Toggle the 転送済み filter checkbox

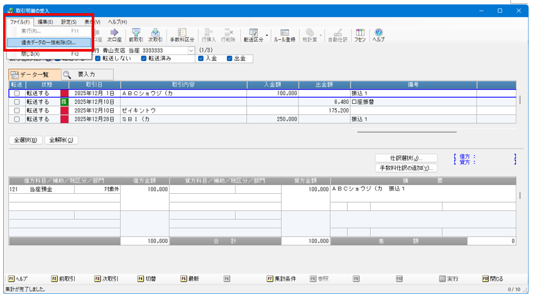pos(144,59)
